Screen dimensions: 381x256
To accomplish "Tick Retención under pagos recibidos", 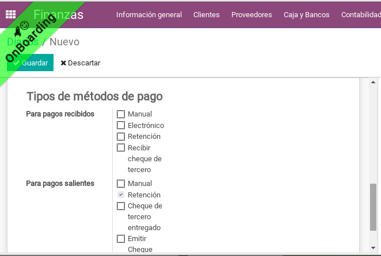I will pos(121,137).
